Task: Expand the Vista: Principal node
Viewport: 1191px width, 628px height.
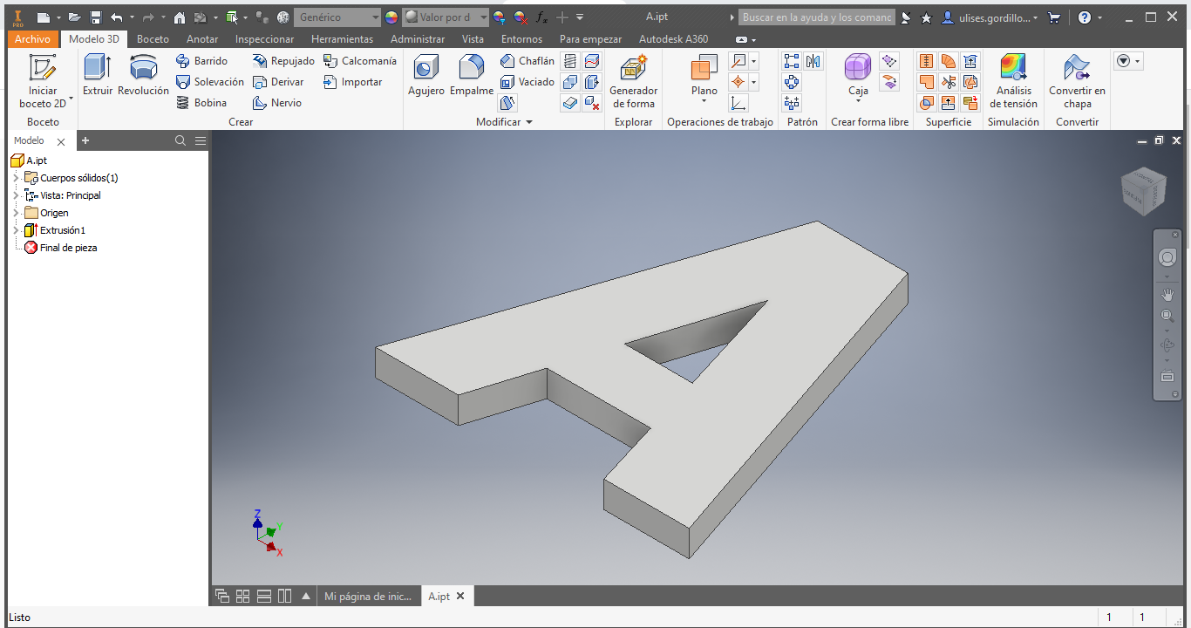Action: (16, 195)
